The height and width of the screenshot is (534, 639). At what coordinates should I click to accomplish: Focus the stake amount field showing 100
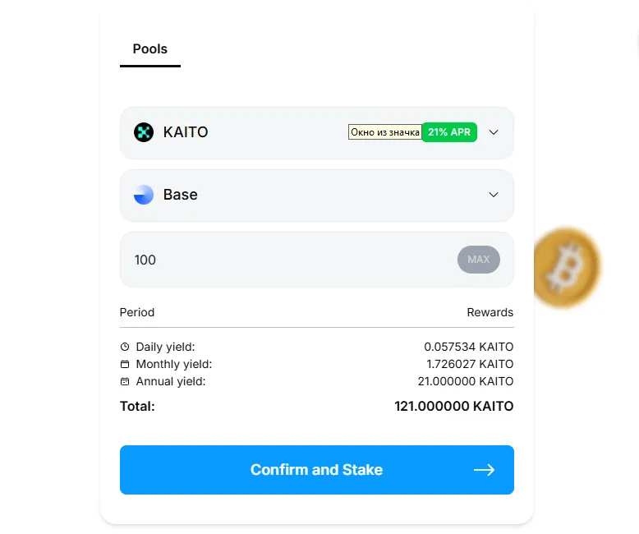point(287,260)
